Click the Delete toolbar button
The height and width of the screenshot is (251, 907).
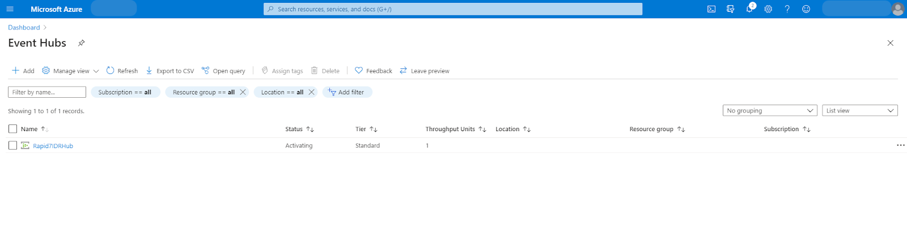point(325,71)
